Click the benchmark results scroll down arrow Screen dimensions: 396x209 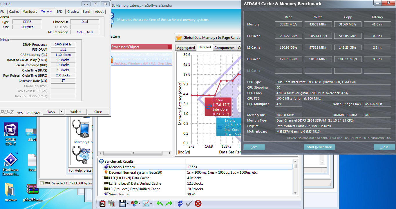[295, 193]
